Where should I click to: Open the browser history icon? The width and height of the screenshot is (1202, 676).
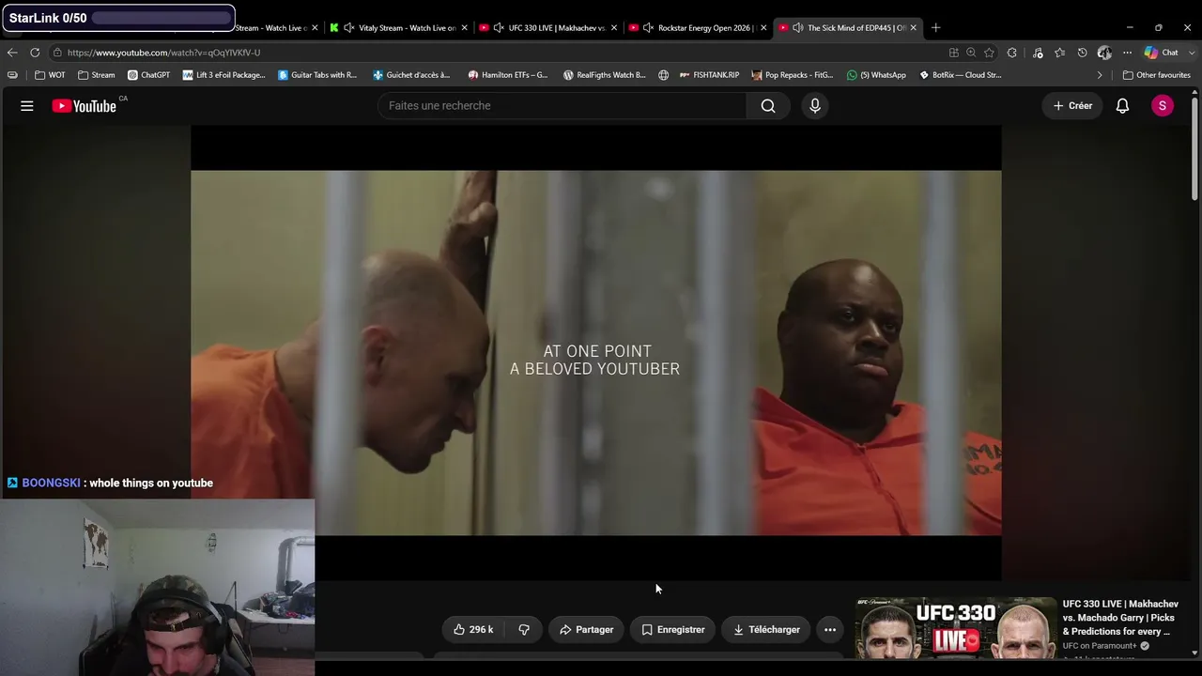(x=1082, y=53)
